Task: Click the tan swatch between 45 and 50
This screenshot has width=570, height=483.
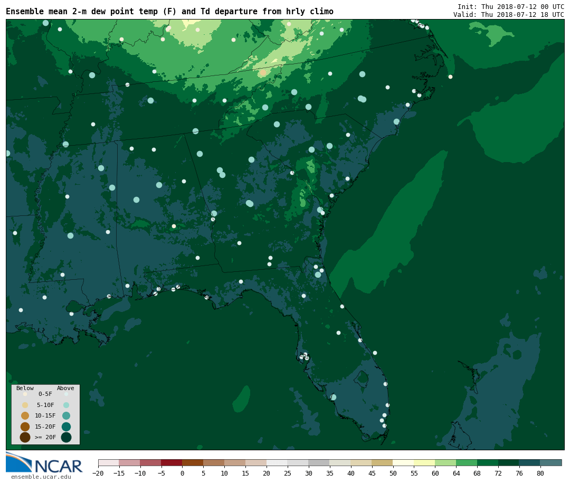Action: tap(383, 462)
